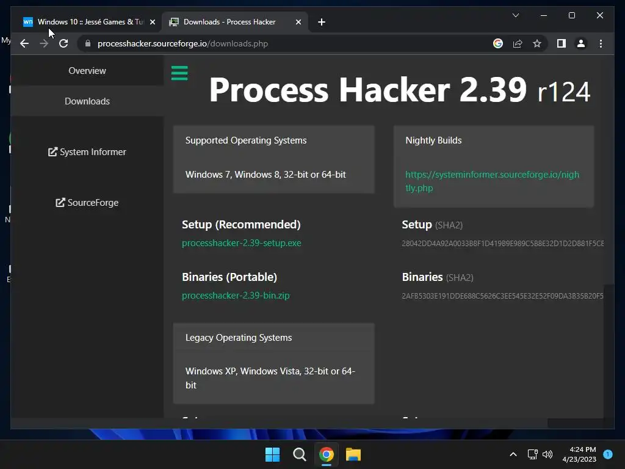625x469 pixels.
Task: Click the Setup (SHA2) heading
Action: tap(432, 225)
